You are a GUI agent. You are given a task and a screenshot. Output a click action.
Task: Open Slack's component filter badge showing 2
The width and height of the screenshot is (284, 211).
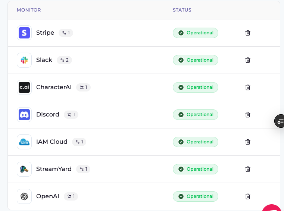click(64, 60)
